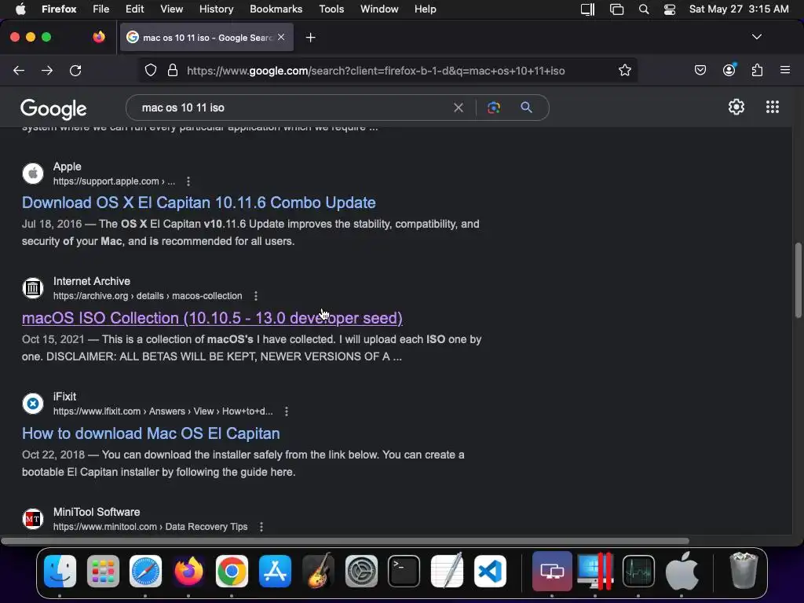Screen dimensions: 804x603
Task: Open the Pocket save icon
Action: pos(700,70)
